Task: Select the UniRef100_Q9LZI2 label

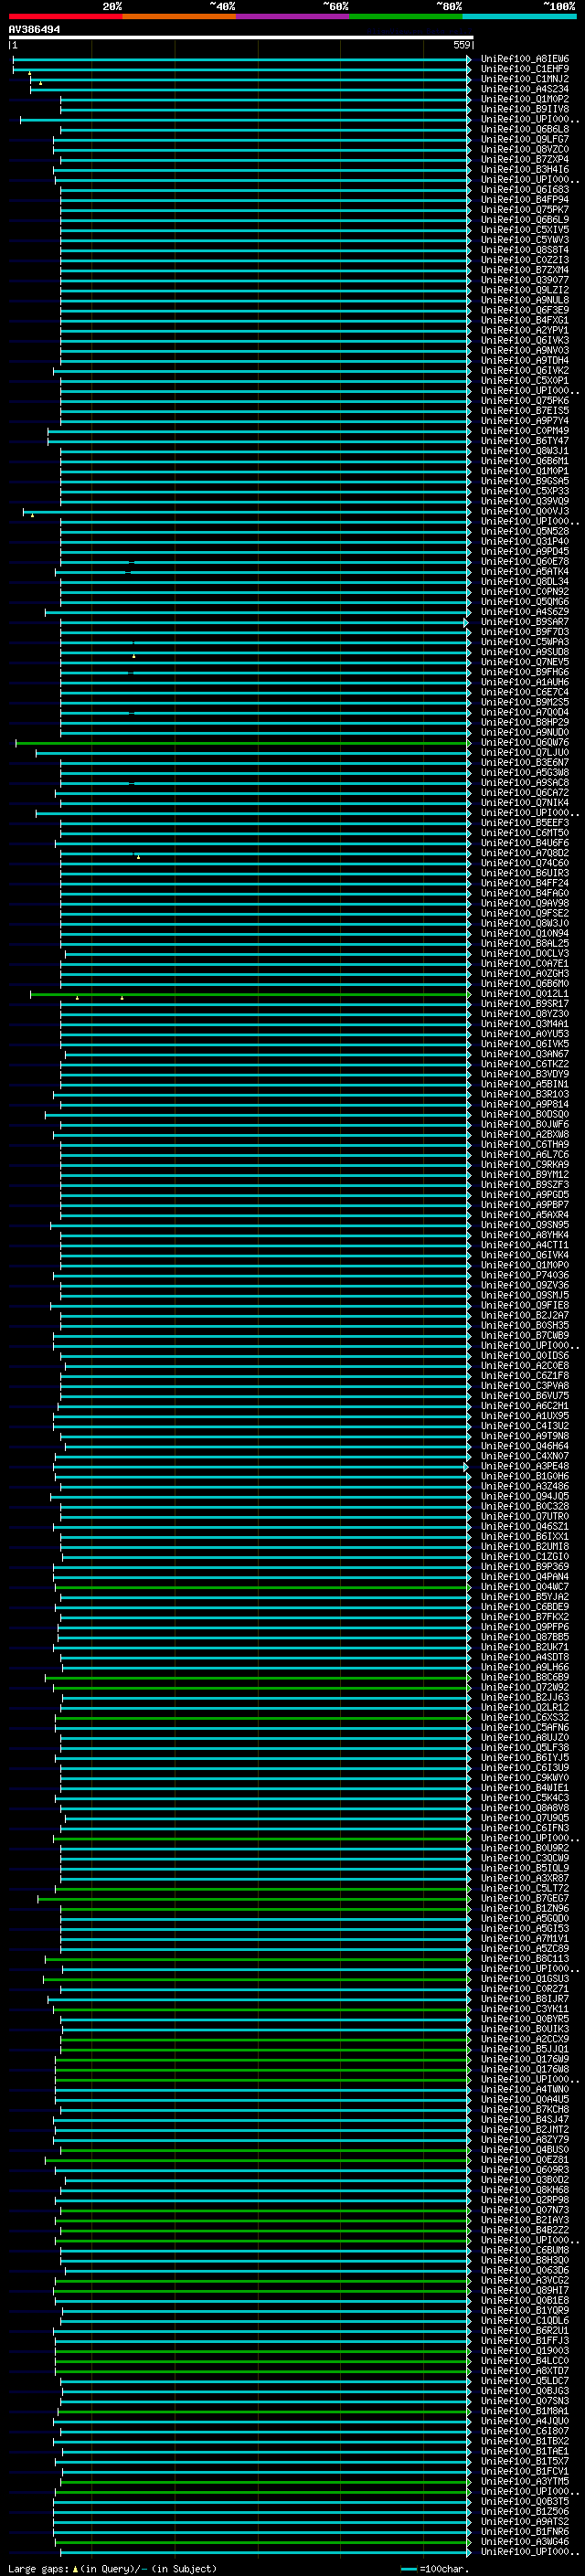Action: (x=524, y=290)
